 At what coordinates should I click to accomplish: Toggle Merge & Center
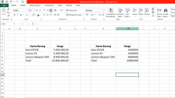[x=74, y=15]
